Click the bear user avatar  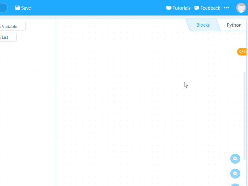point(241,8)
